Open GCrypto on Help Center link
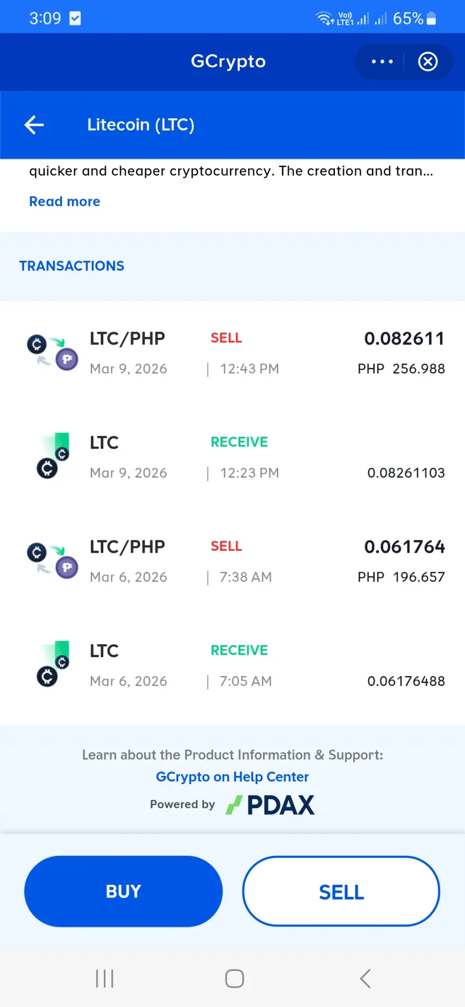This screenshot has width=465, height=1007. point(232,777)
